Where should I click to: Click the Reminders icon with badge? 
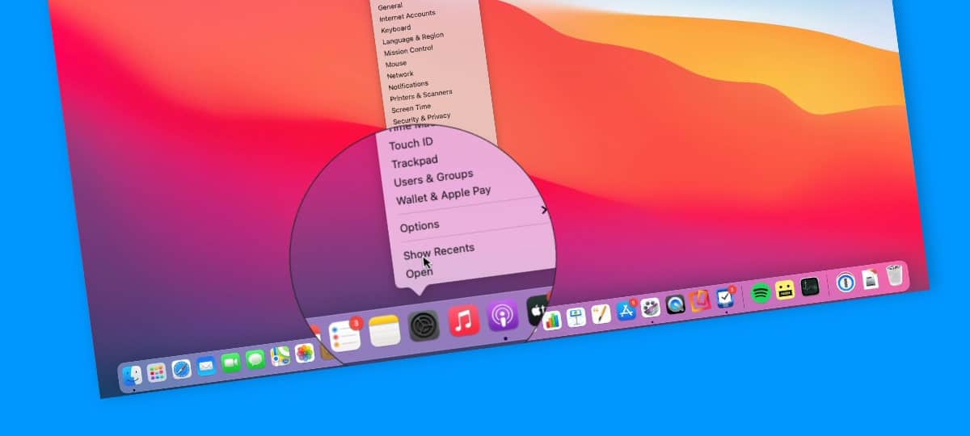345,336
